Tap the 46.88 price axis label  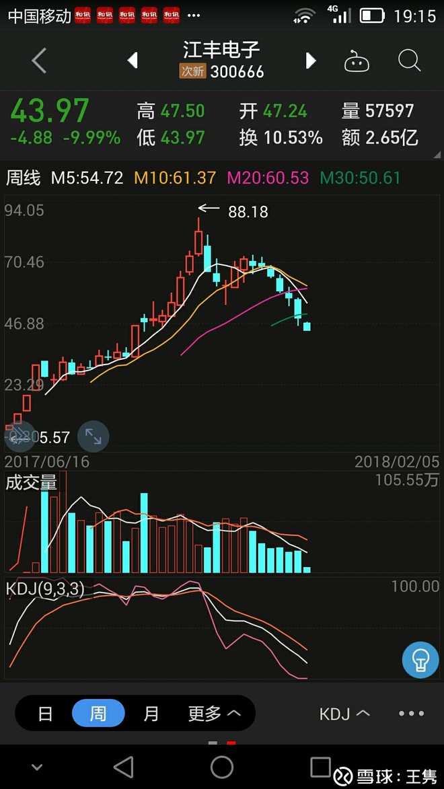coord(25,324)
